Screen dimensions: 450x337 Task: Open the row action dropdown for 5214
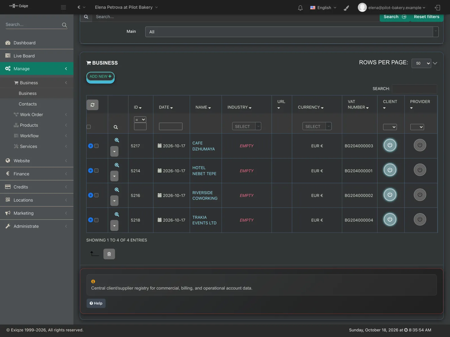tap(114, 176)
